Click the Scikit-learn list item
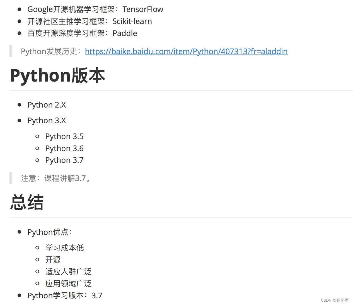The image size is (353, 305). [x=90, y=21]
